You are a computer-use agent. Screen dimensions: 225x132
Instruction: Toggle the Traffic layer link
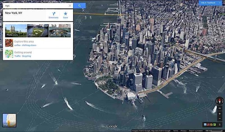coord(18,56)
